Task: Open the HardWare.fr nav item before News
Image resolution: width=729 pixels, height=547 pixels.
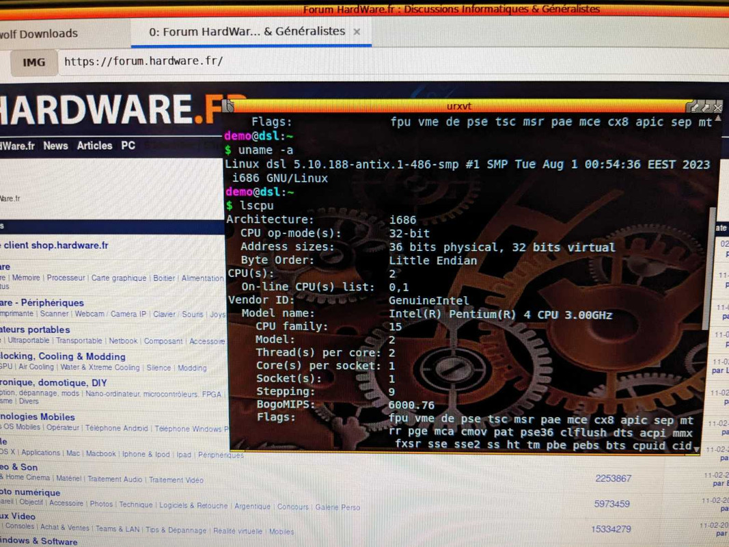Action: coord(17,146)
